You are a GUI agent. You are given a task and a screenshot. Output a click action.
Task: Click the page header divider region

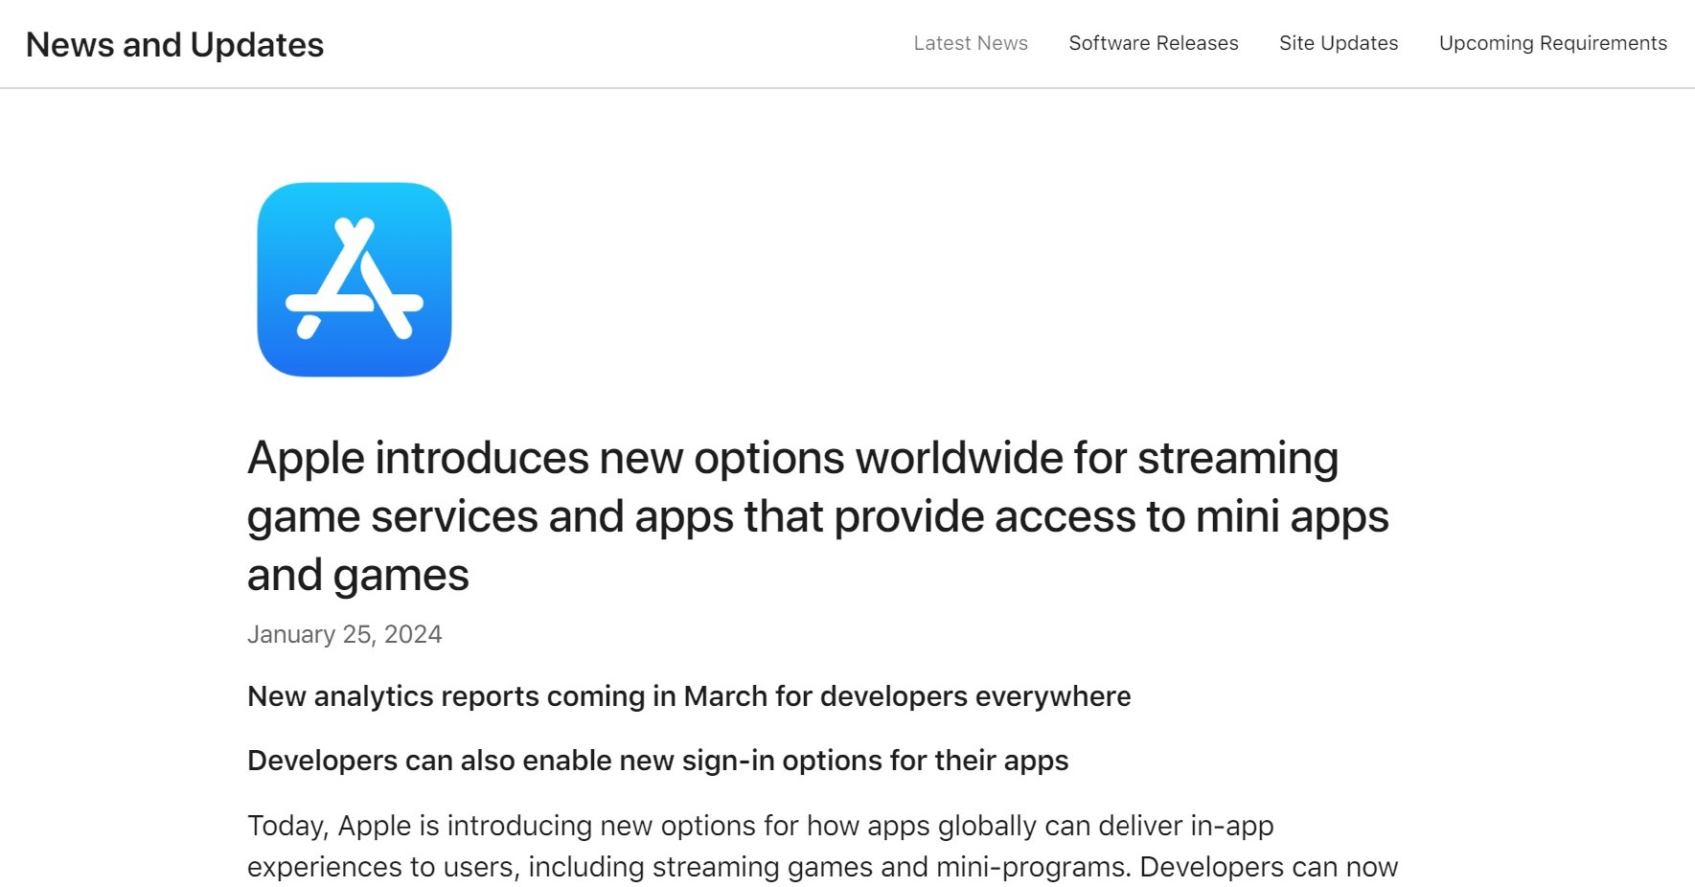pyautogui.click(x=847, y=87)
